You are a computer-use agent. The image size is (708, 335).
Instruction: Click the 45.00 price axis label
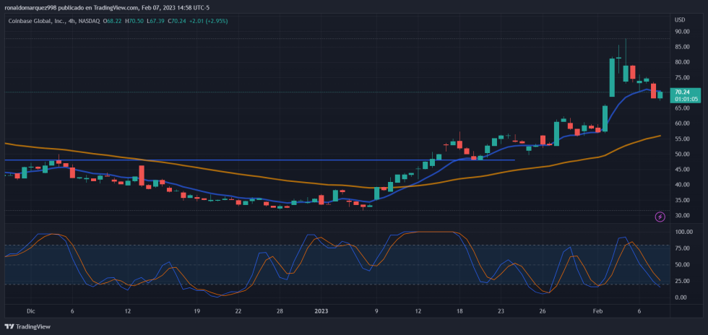pos(682,170)
